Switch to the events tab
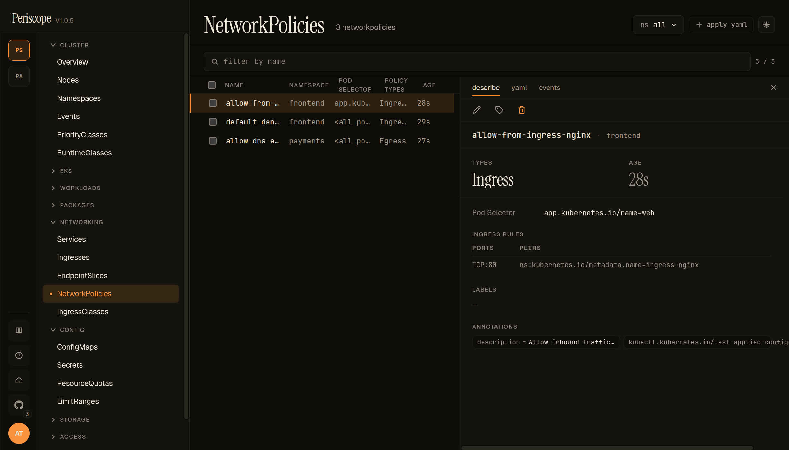789x450 pixels. [549, 88]
